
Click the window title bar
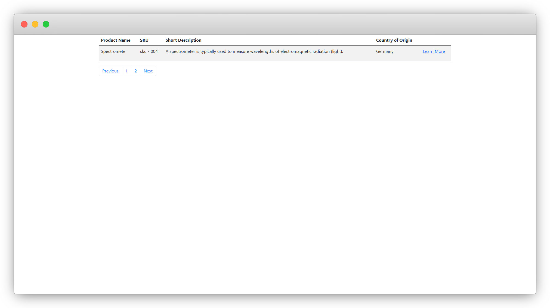[x=275, y=24]
